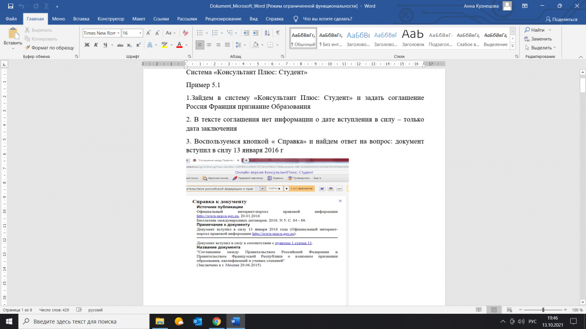
Task: Click the zoom slider in the status bar
Action: pos(543,310)
